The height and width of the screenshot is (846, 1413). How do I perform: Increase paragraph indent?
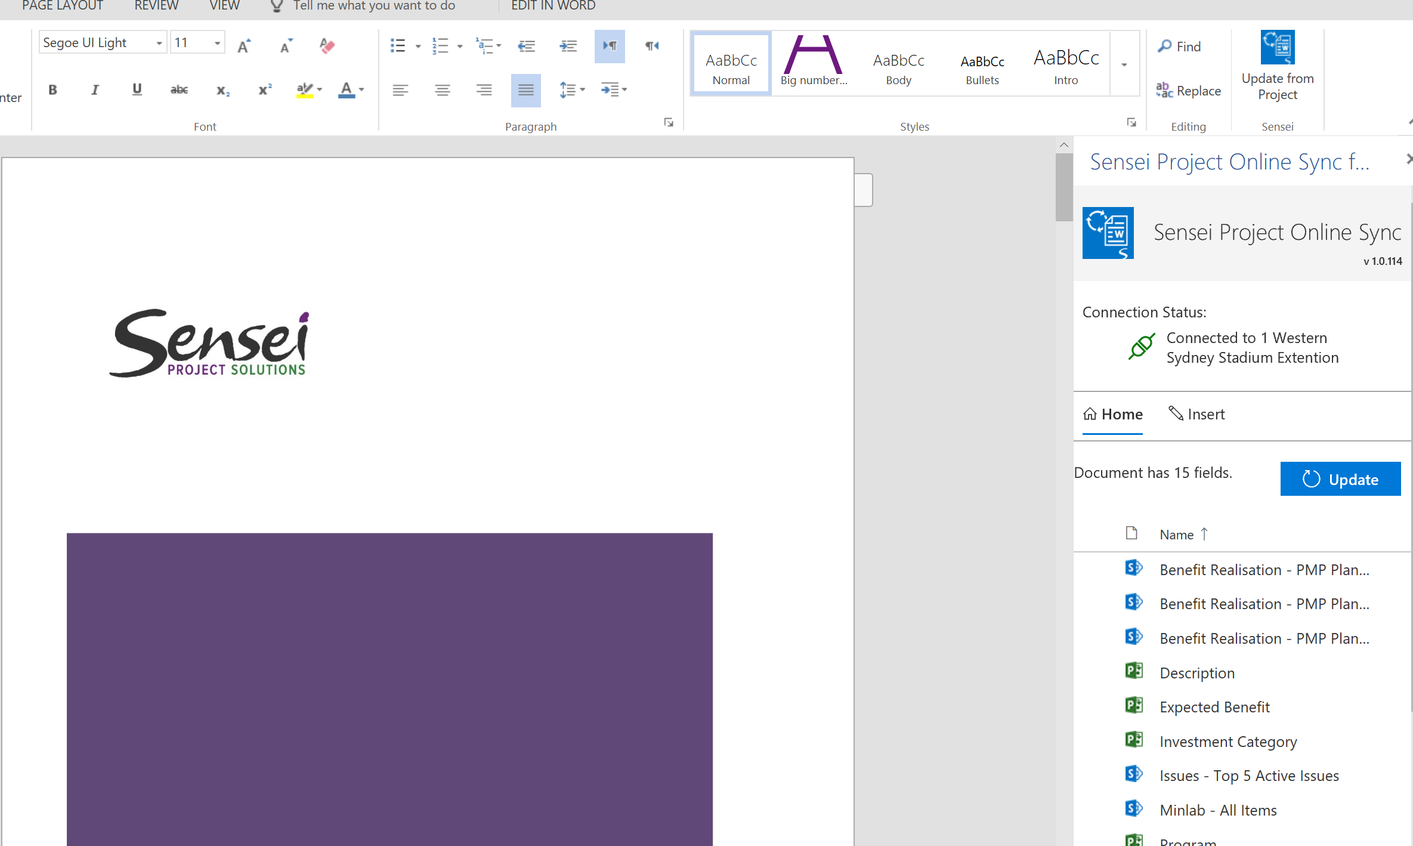[568, 46]
